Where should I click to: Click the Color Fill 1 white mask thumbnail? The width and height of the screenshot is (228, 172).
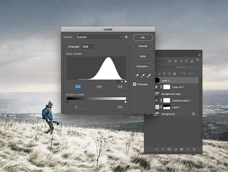click(167, 87)
